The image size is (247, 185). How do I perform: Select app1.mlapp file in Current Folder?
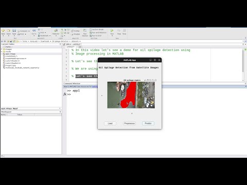[10, 54]
